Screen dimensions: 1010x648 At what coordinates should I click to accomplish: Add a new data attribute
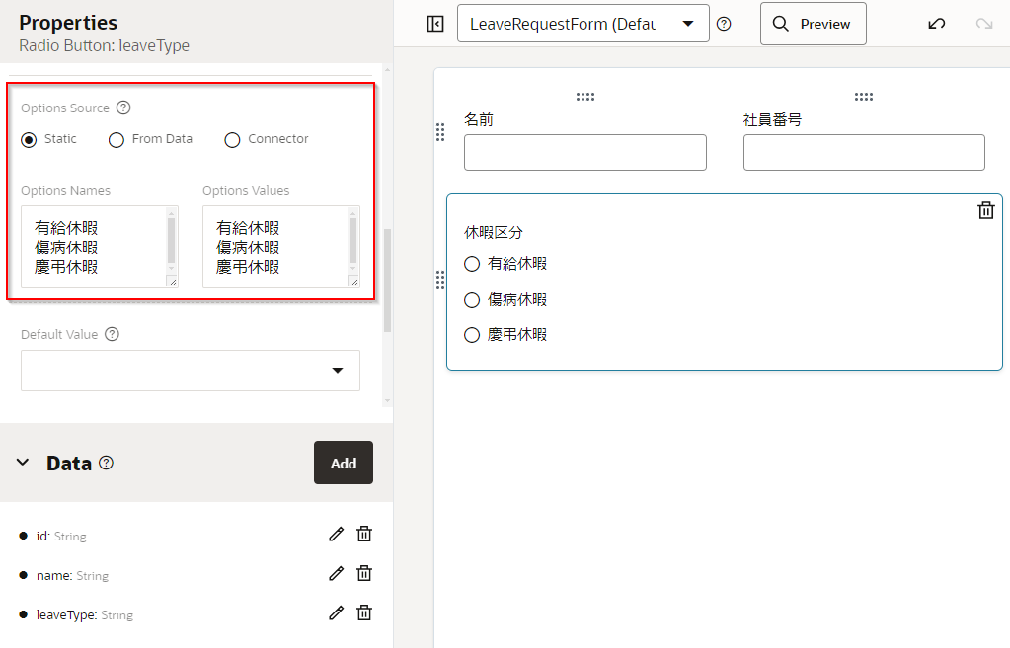pos(343,463)
